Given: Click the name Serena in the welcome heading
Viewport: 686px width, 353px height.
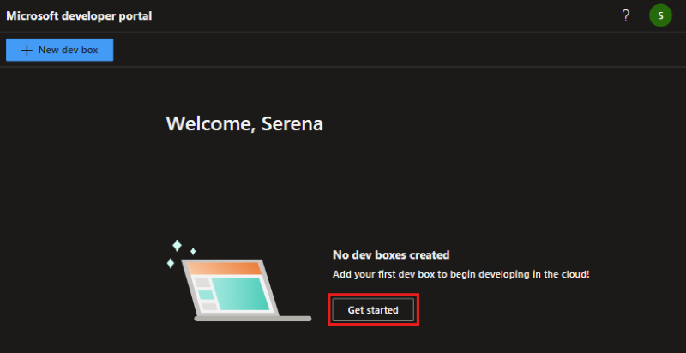Looking at the screenshot, I should (x=292, y=123).
